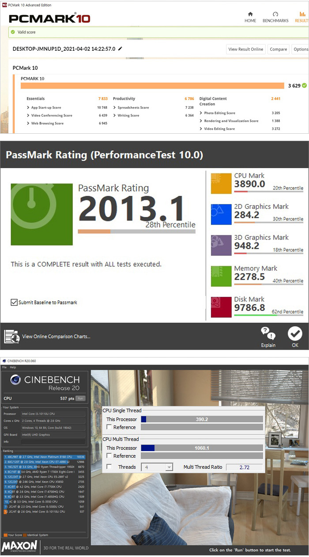Click the HOME house icon
The height and width of the screenshot is (557, 309).
pos(250,14)
